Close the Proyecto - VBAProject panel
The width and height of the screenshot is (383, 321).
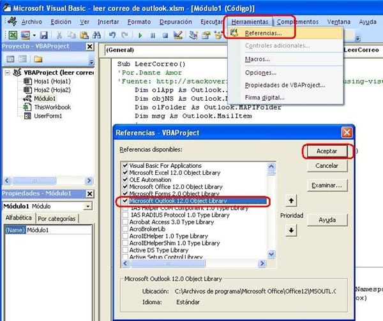[90, 47]
